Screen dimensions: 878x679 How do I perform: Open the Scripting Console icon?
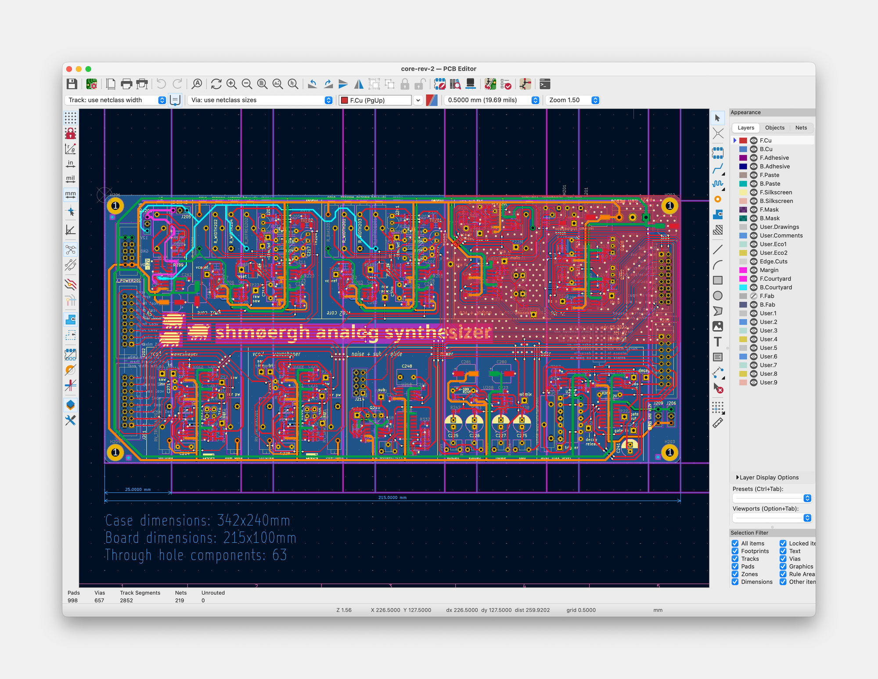(545, 84)
